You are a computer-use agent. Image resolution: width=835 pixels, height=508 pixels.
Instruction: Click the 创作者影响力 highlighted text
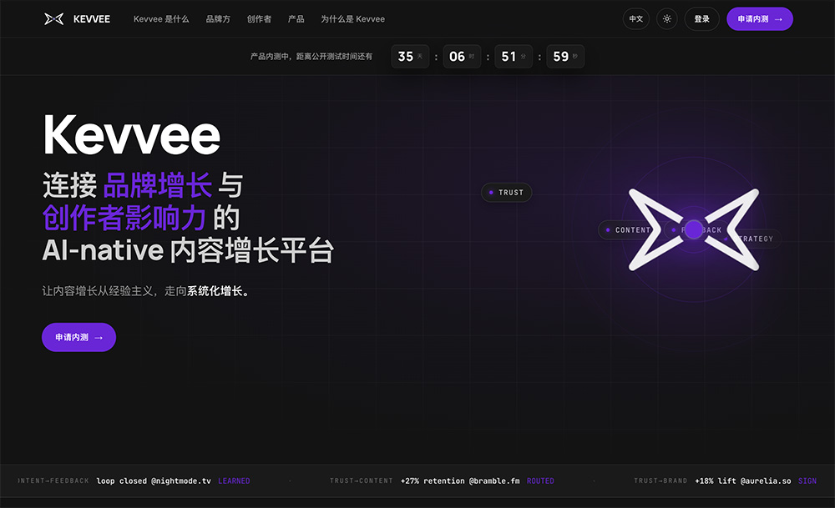[x=124, y=218]
